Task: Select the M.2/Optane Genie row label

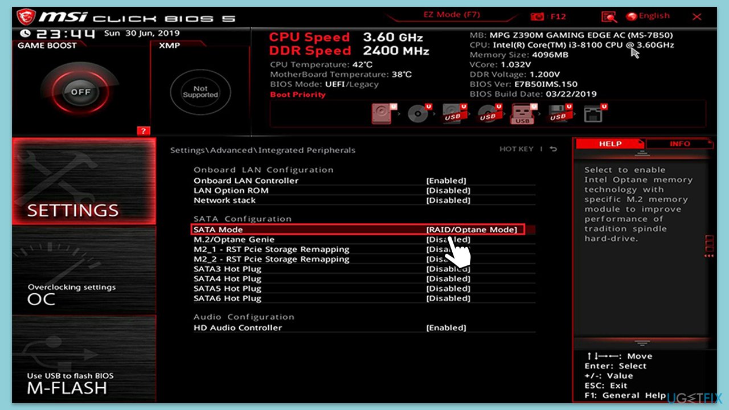Action: tap(234, 239)
